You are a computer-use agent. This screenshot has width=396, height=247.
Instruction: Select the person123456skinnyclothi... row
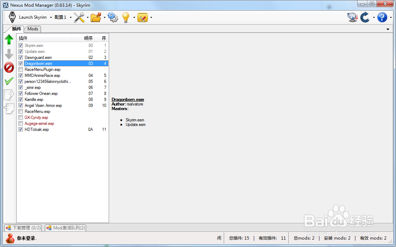[62, 82]
